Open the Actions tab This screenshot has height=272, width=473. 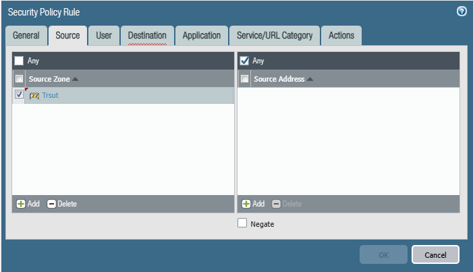(341, 36)
